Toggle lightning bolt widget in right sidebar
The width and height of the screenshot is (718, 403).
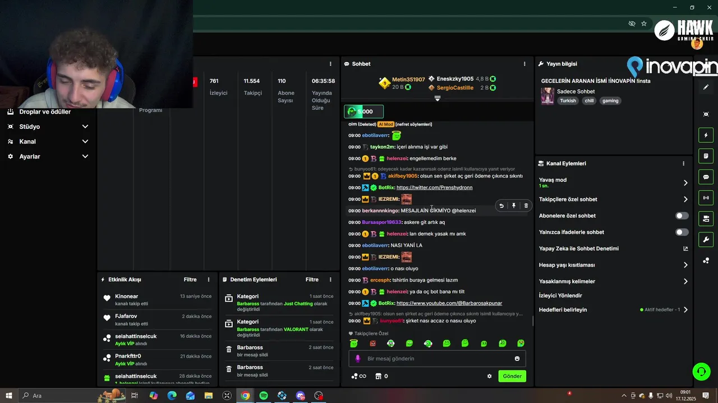tap(706, 135)
